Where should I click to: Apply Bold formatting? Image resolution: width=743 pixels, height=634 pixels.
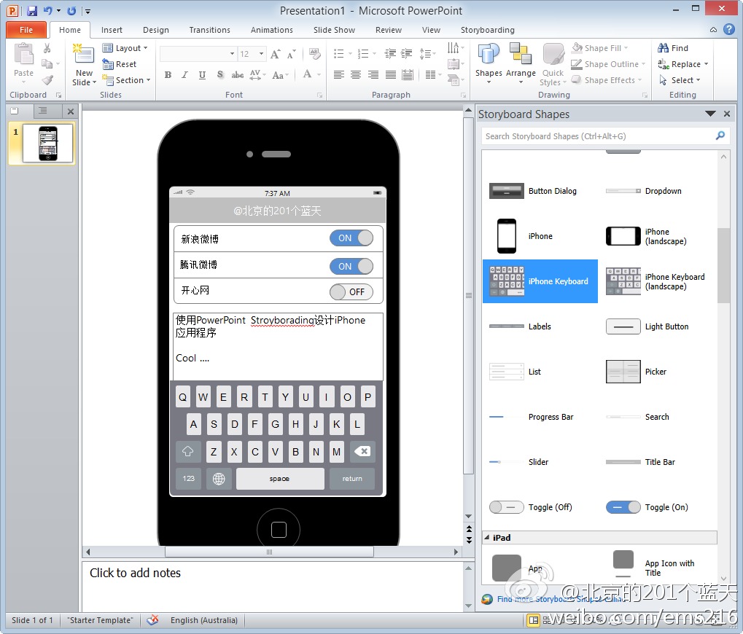[168, 75]
